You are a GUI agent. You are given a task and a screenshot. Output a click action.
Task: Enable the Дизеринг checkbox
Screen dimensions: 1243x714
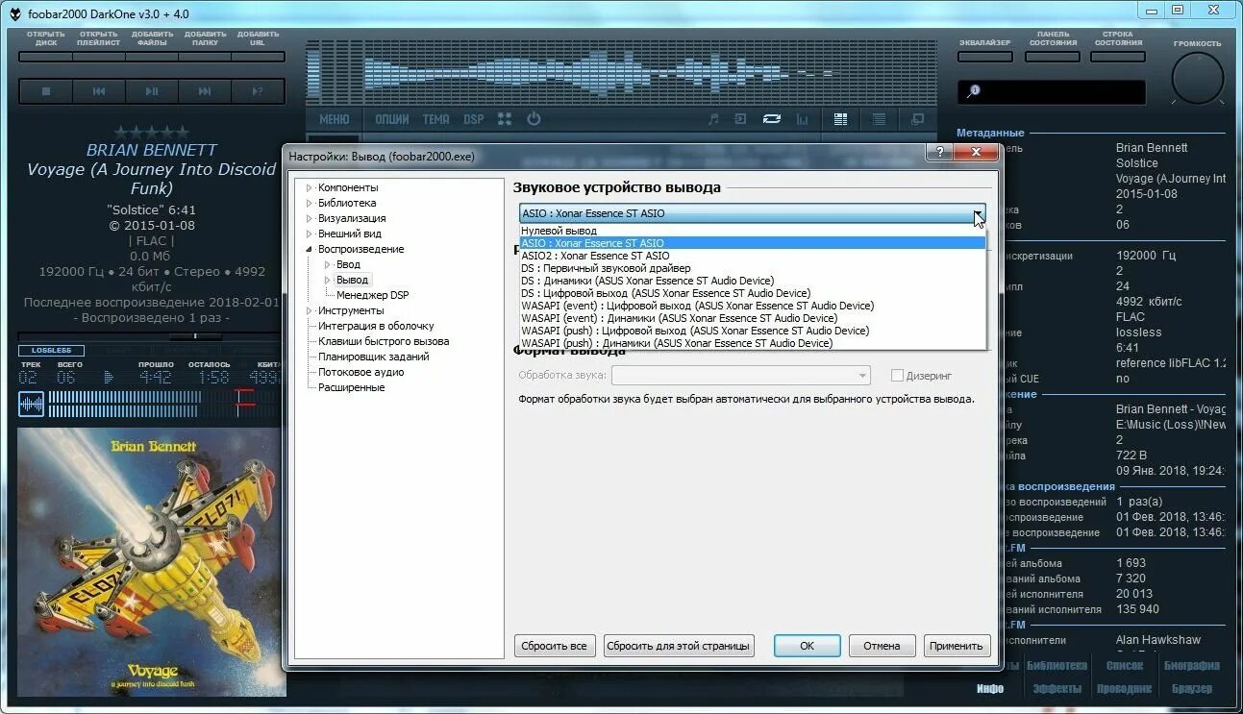point(898,375)
